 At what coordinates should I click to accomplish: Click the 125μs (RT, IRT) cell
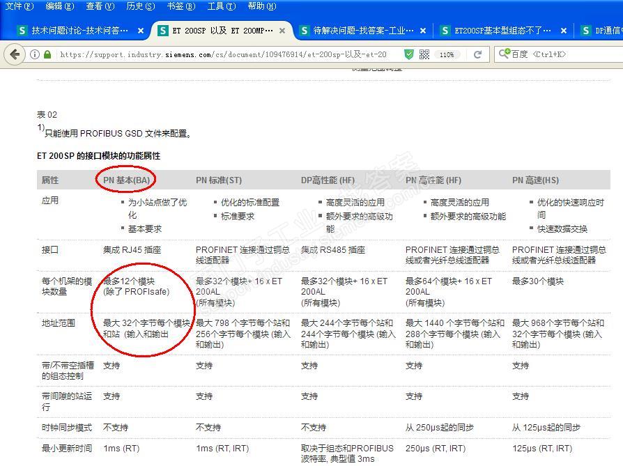coord(542,448)
